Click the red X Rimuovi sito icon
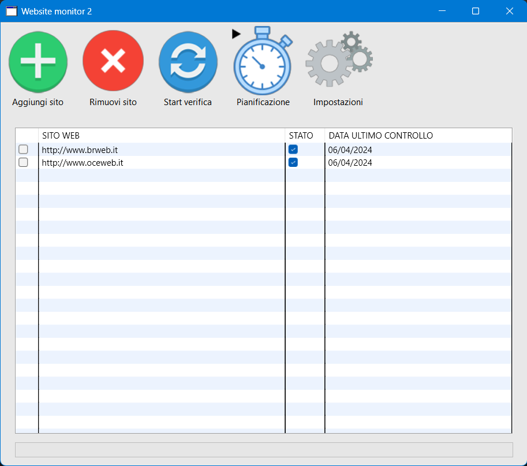The height and width of the screenshot is (466, 527). tap(113, 61)
